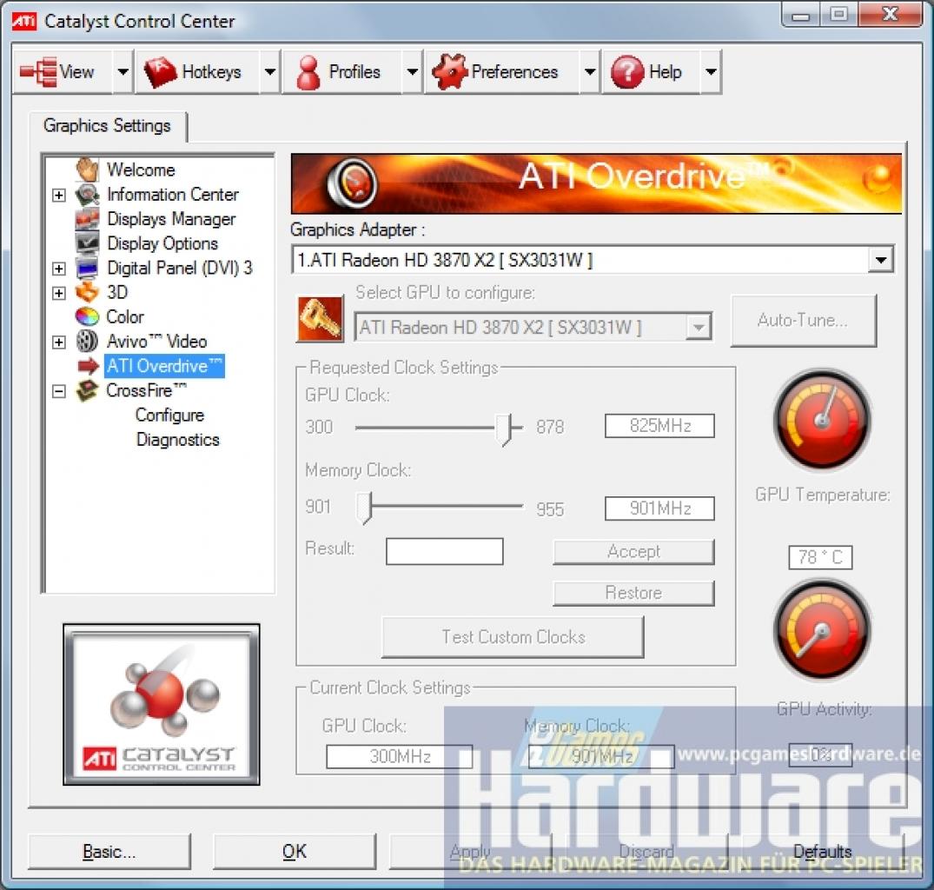This screenshot has width=934, height=890.
Task: Expand the View dropdown arrow
Action: pyautogui.click(x=123, y=72)
